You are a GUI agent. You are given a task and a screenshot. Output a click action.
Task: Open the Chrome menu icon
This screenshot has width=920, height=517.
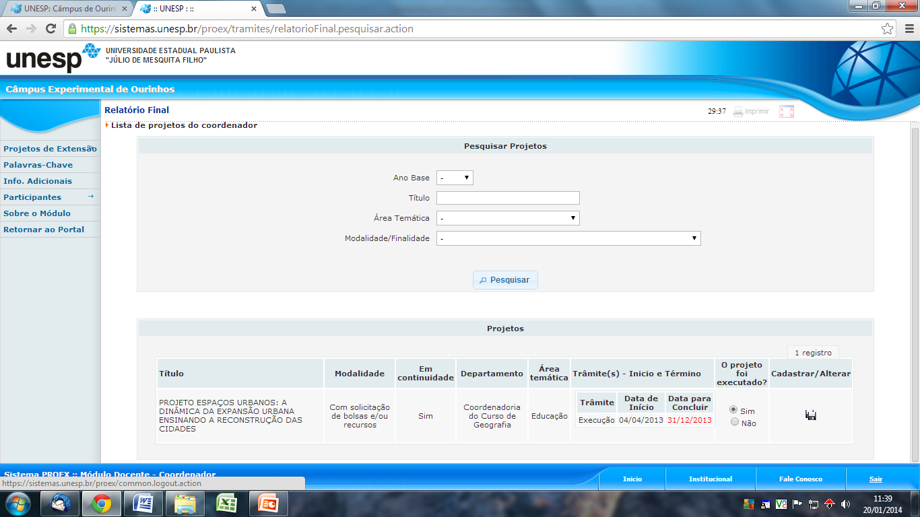908,29
